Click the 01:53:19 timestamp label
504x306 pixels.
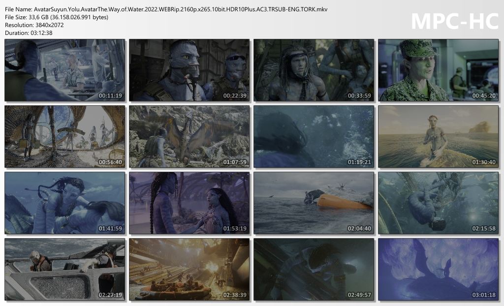[235, 229]
